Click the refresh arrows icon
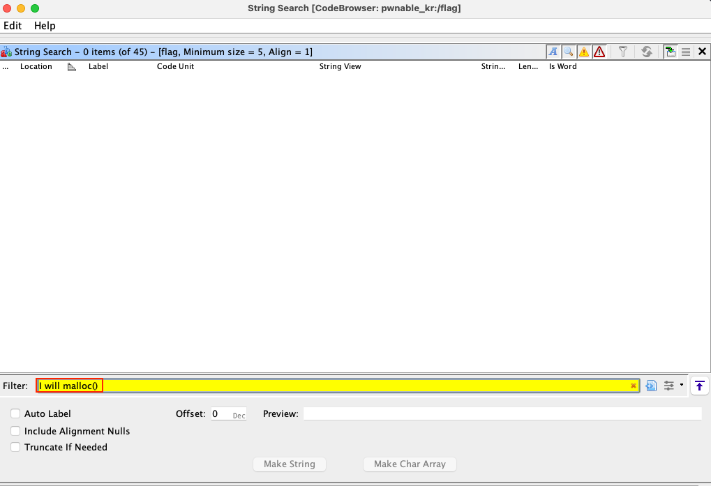The height and width of the screenshot is (486, 711). pyautogui.click(x=647, y=52)
